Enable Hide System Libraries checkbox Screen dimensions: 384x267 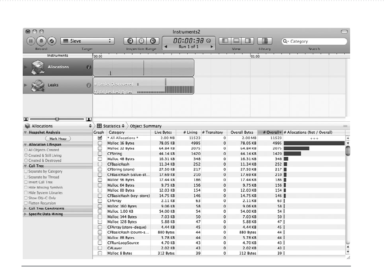pyautogui.click(x=26, y=193)
